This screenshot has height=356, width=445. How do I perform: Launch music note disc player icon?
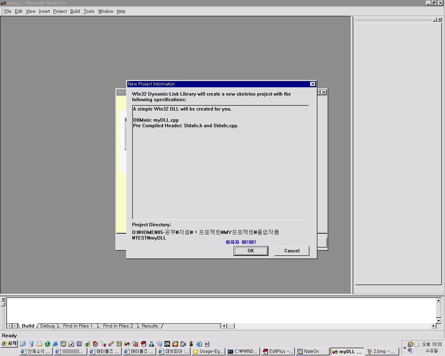click(x=71, y=344)
